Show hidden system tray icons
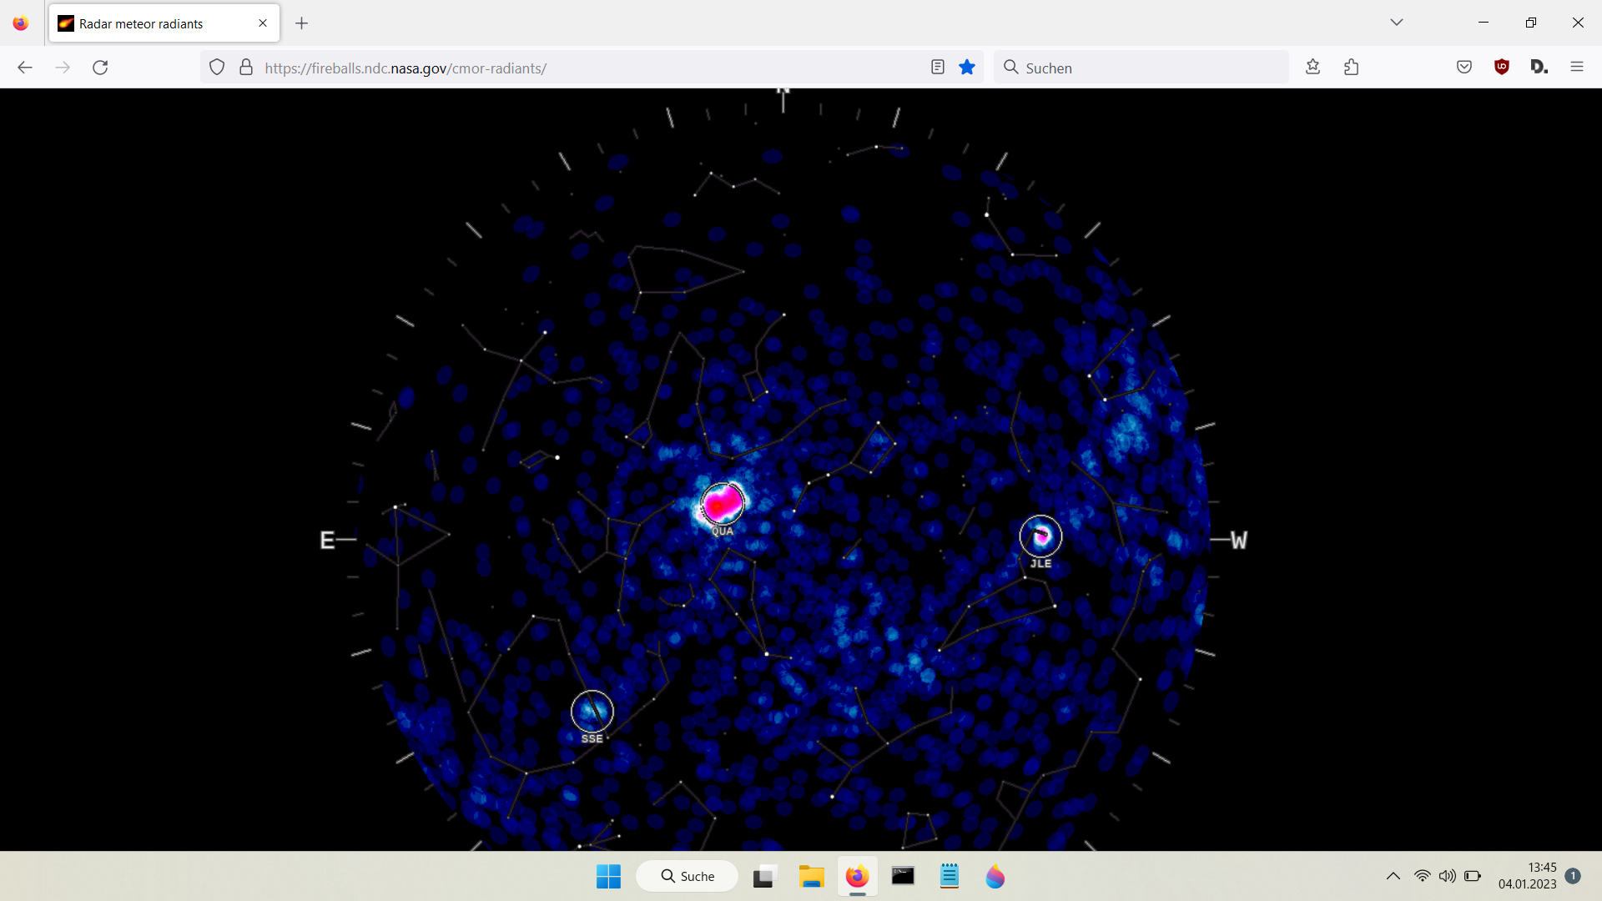The image size is (1602, 901). [1393, 876]
